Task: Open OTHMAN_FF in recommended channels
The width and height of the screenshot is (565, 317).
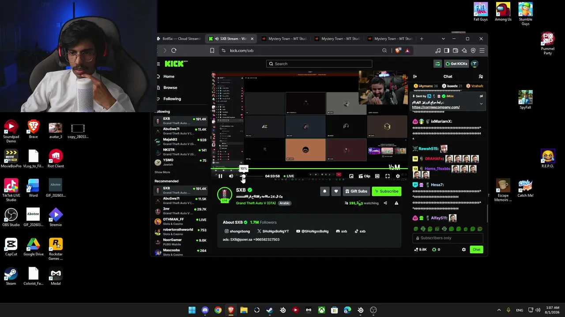Action: click(x=181, y=221)
